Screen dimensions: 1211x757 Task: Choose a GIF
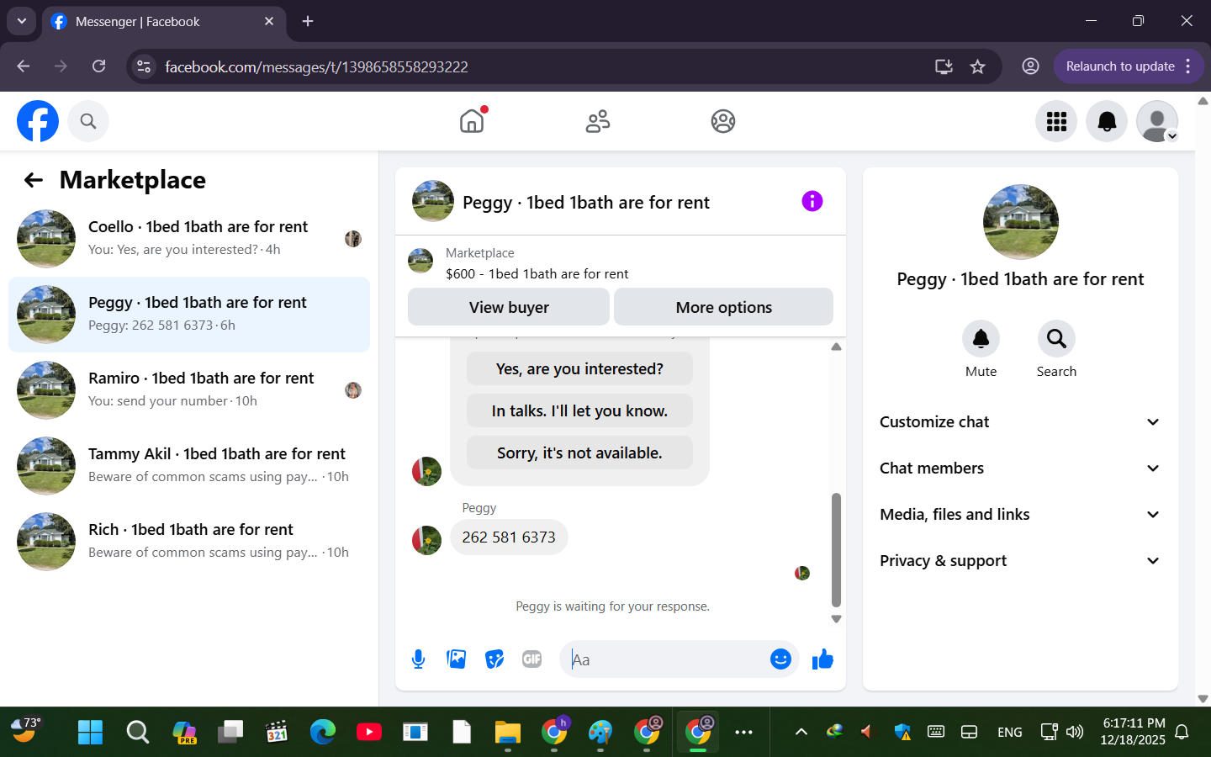[x=532, y=659]
